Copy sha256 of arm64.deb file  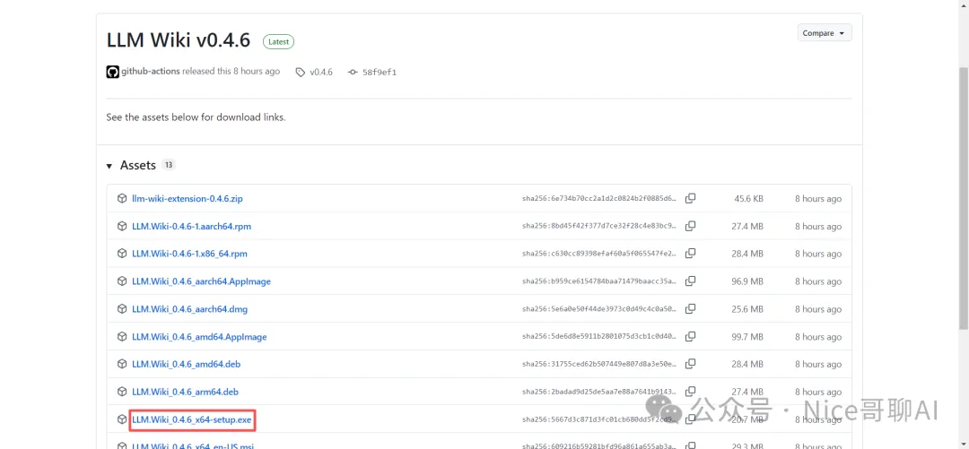(690, 392)
